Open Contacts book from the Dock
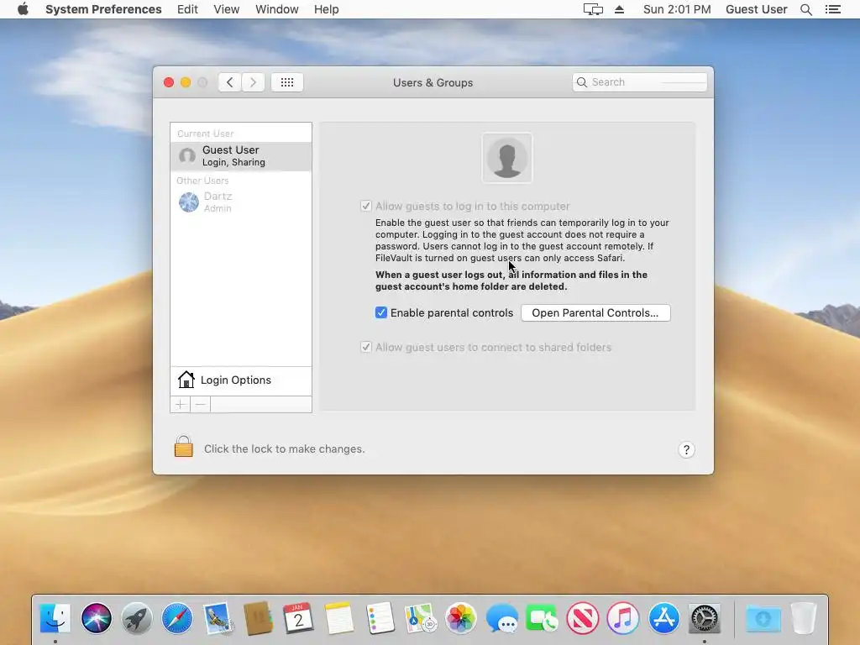The image size is (860, 645). (x=258, y=618)
